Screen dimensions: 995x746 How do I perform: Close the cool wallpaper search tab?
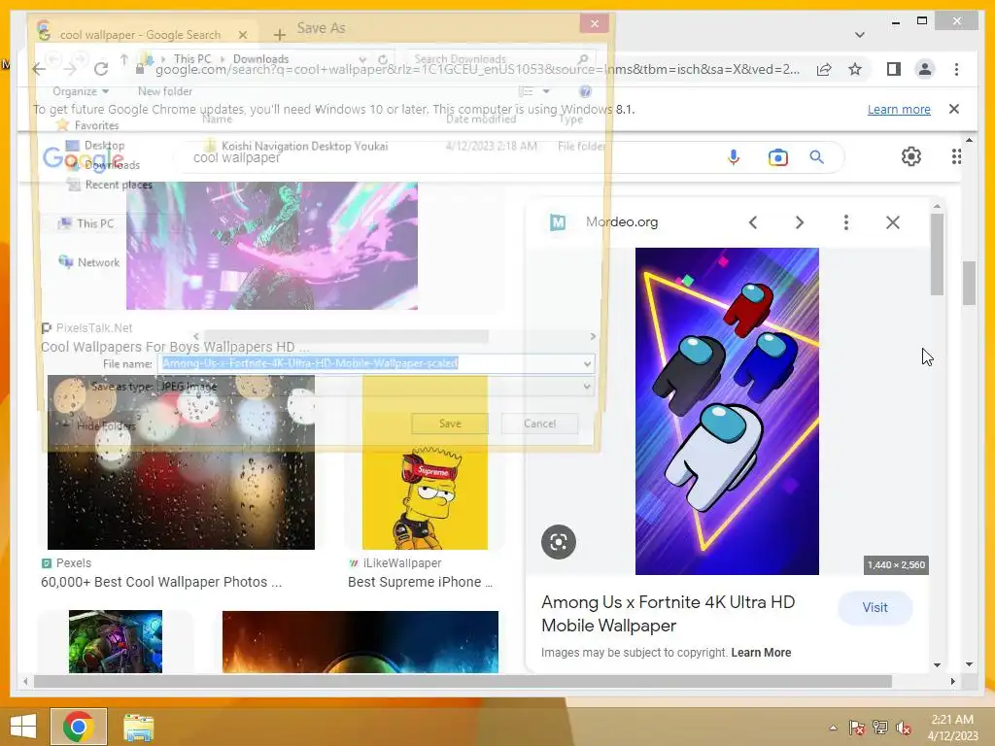pyautogui.click(x=243, y=34)
